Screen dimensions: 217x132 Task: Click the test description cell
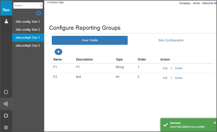78,77
